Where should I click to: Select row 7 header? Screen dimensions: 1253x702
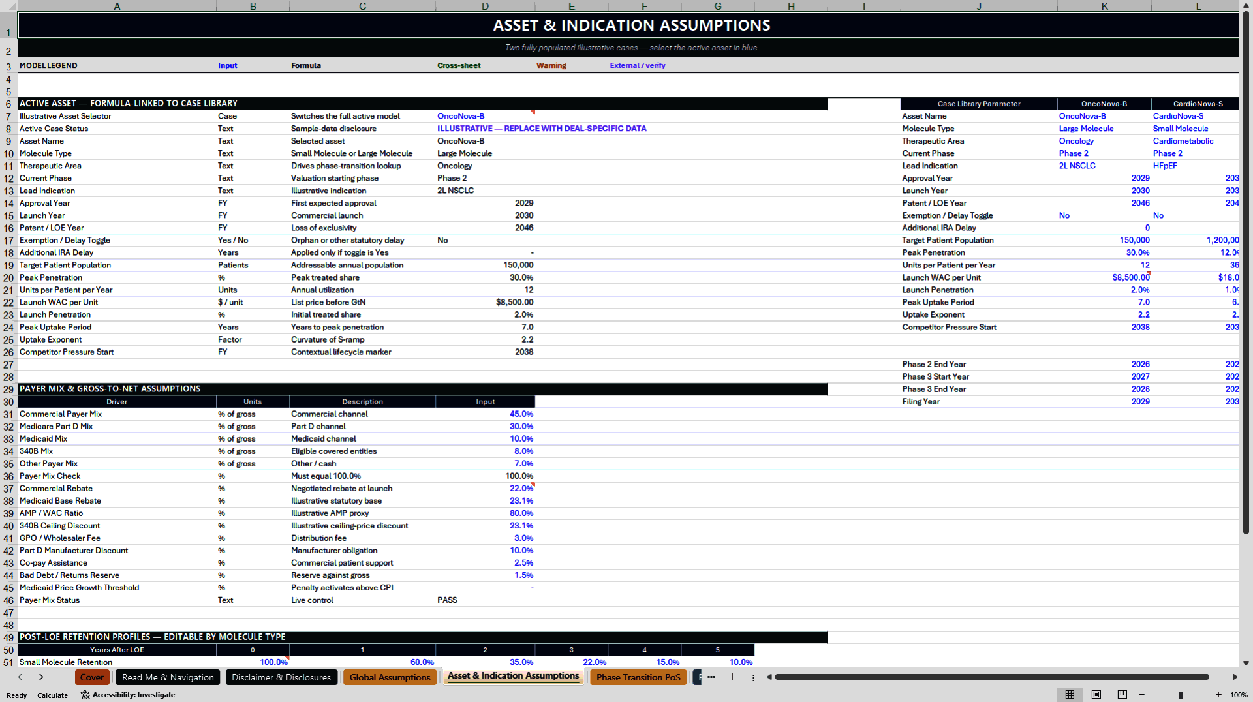click(8, 116)
